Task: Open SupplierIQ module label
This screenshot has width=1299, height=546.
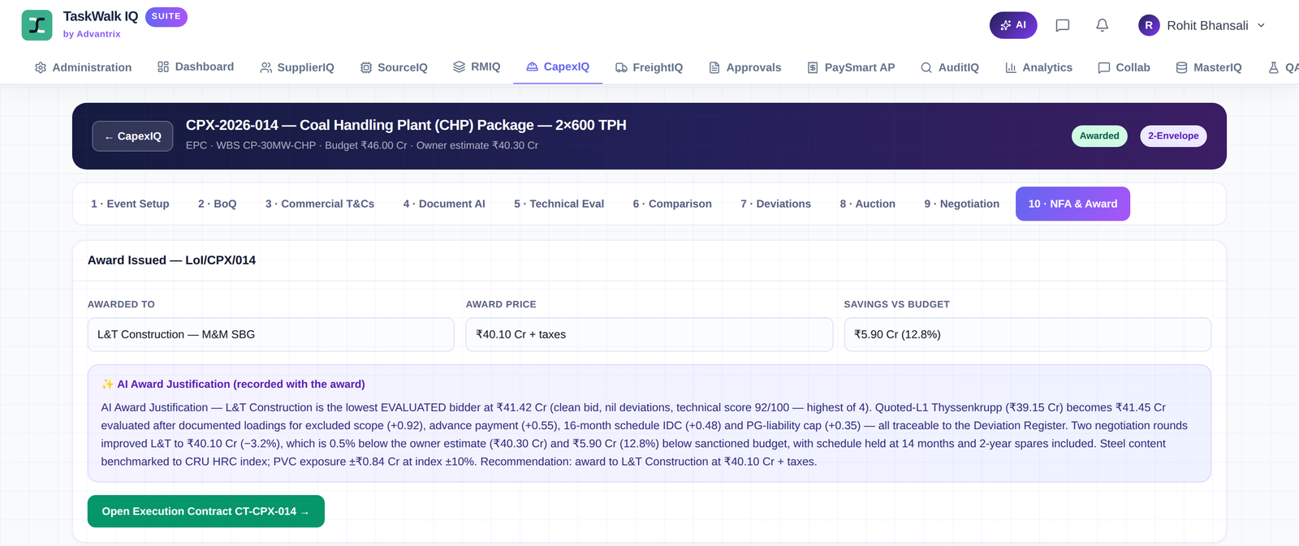Action: 306,67
